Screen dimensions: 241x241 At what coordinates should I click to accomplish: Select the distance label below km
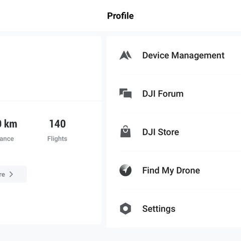point(7,139)
